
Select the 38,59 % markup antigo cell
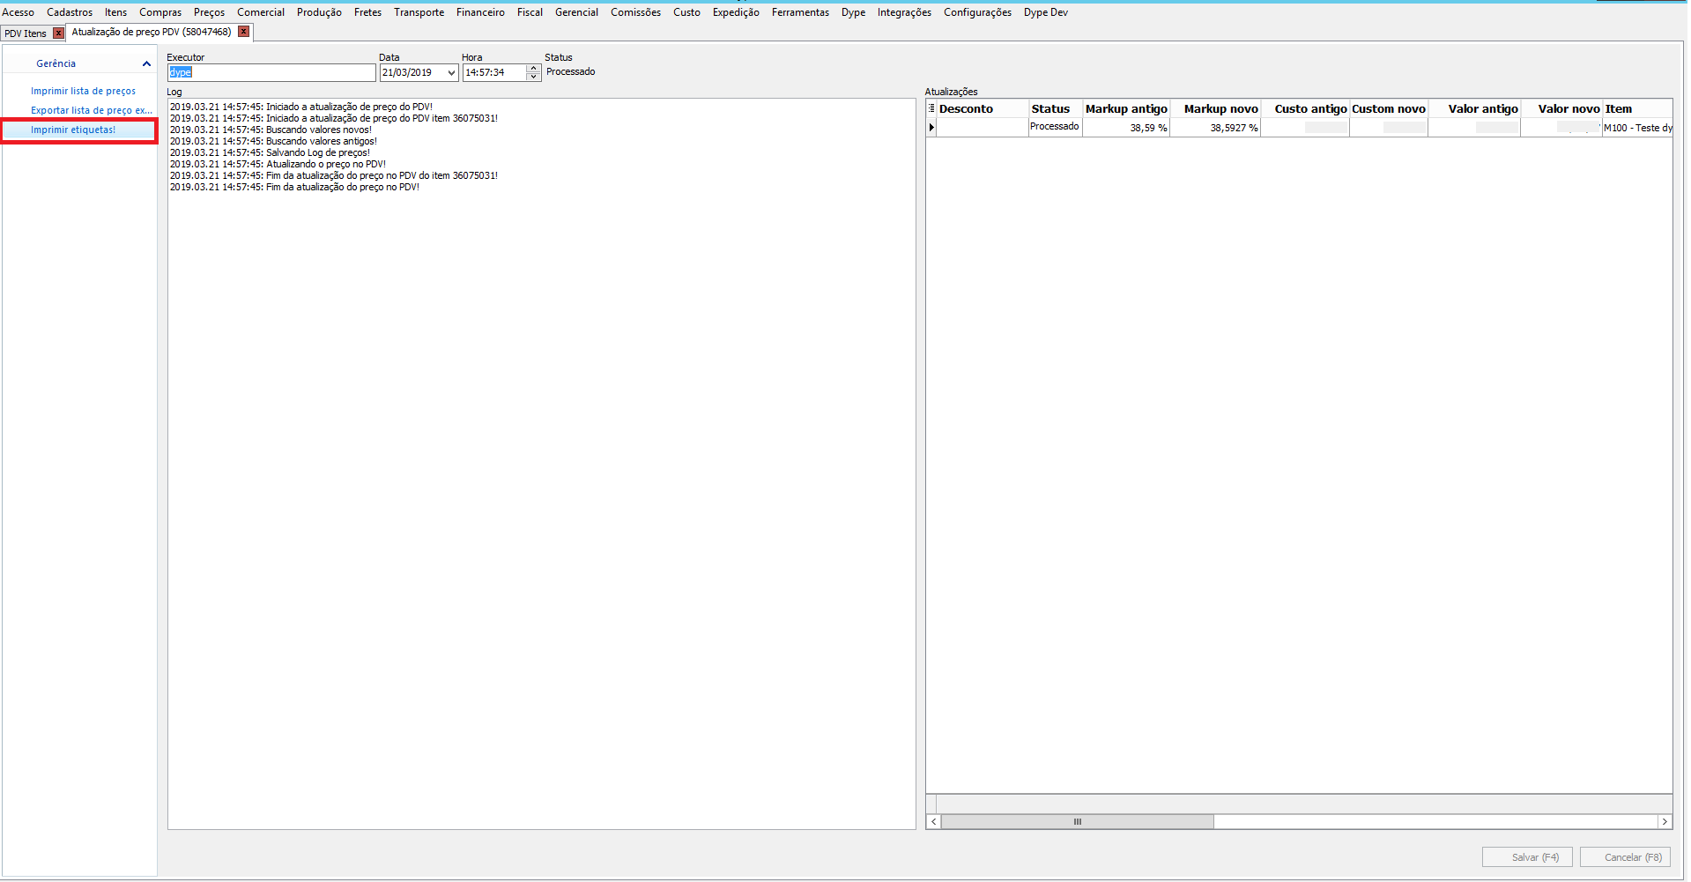(x=1126, y=128)
